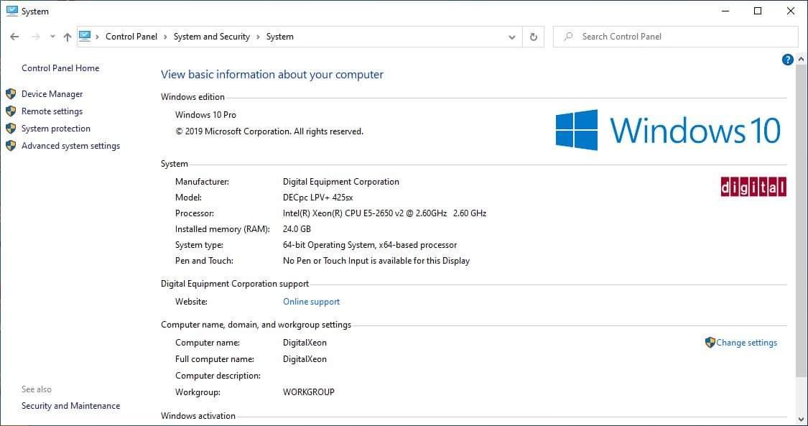
Task: Open Online support website link
Action: (x=311, y=302)
